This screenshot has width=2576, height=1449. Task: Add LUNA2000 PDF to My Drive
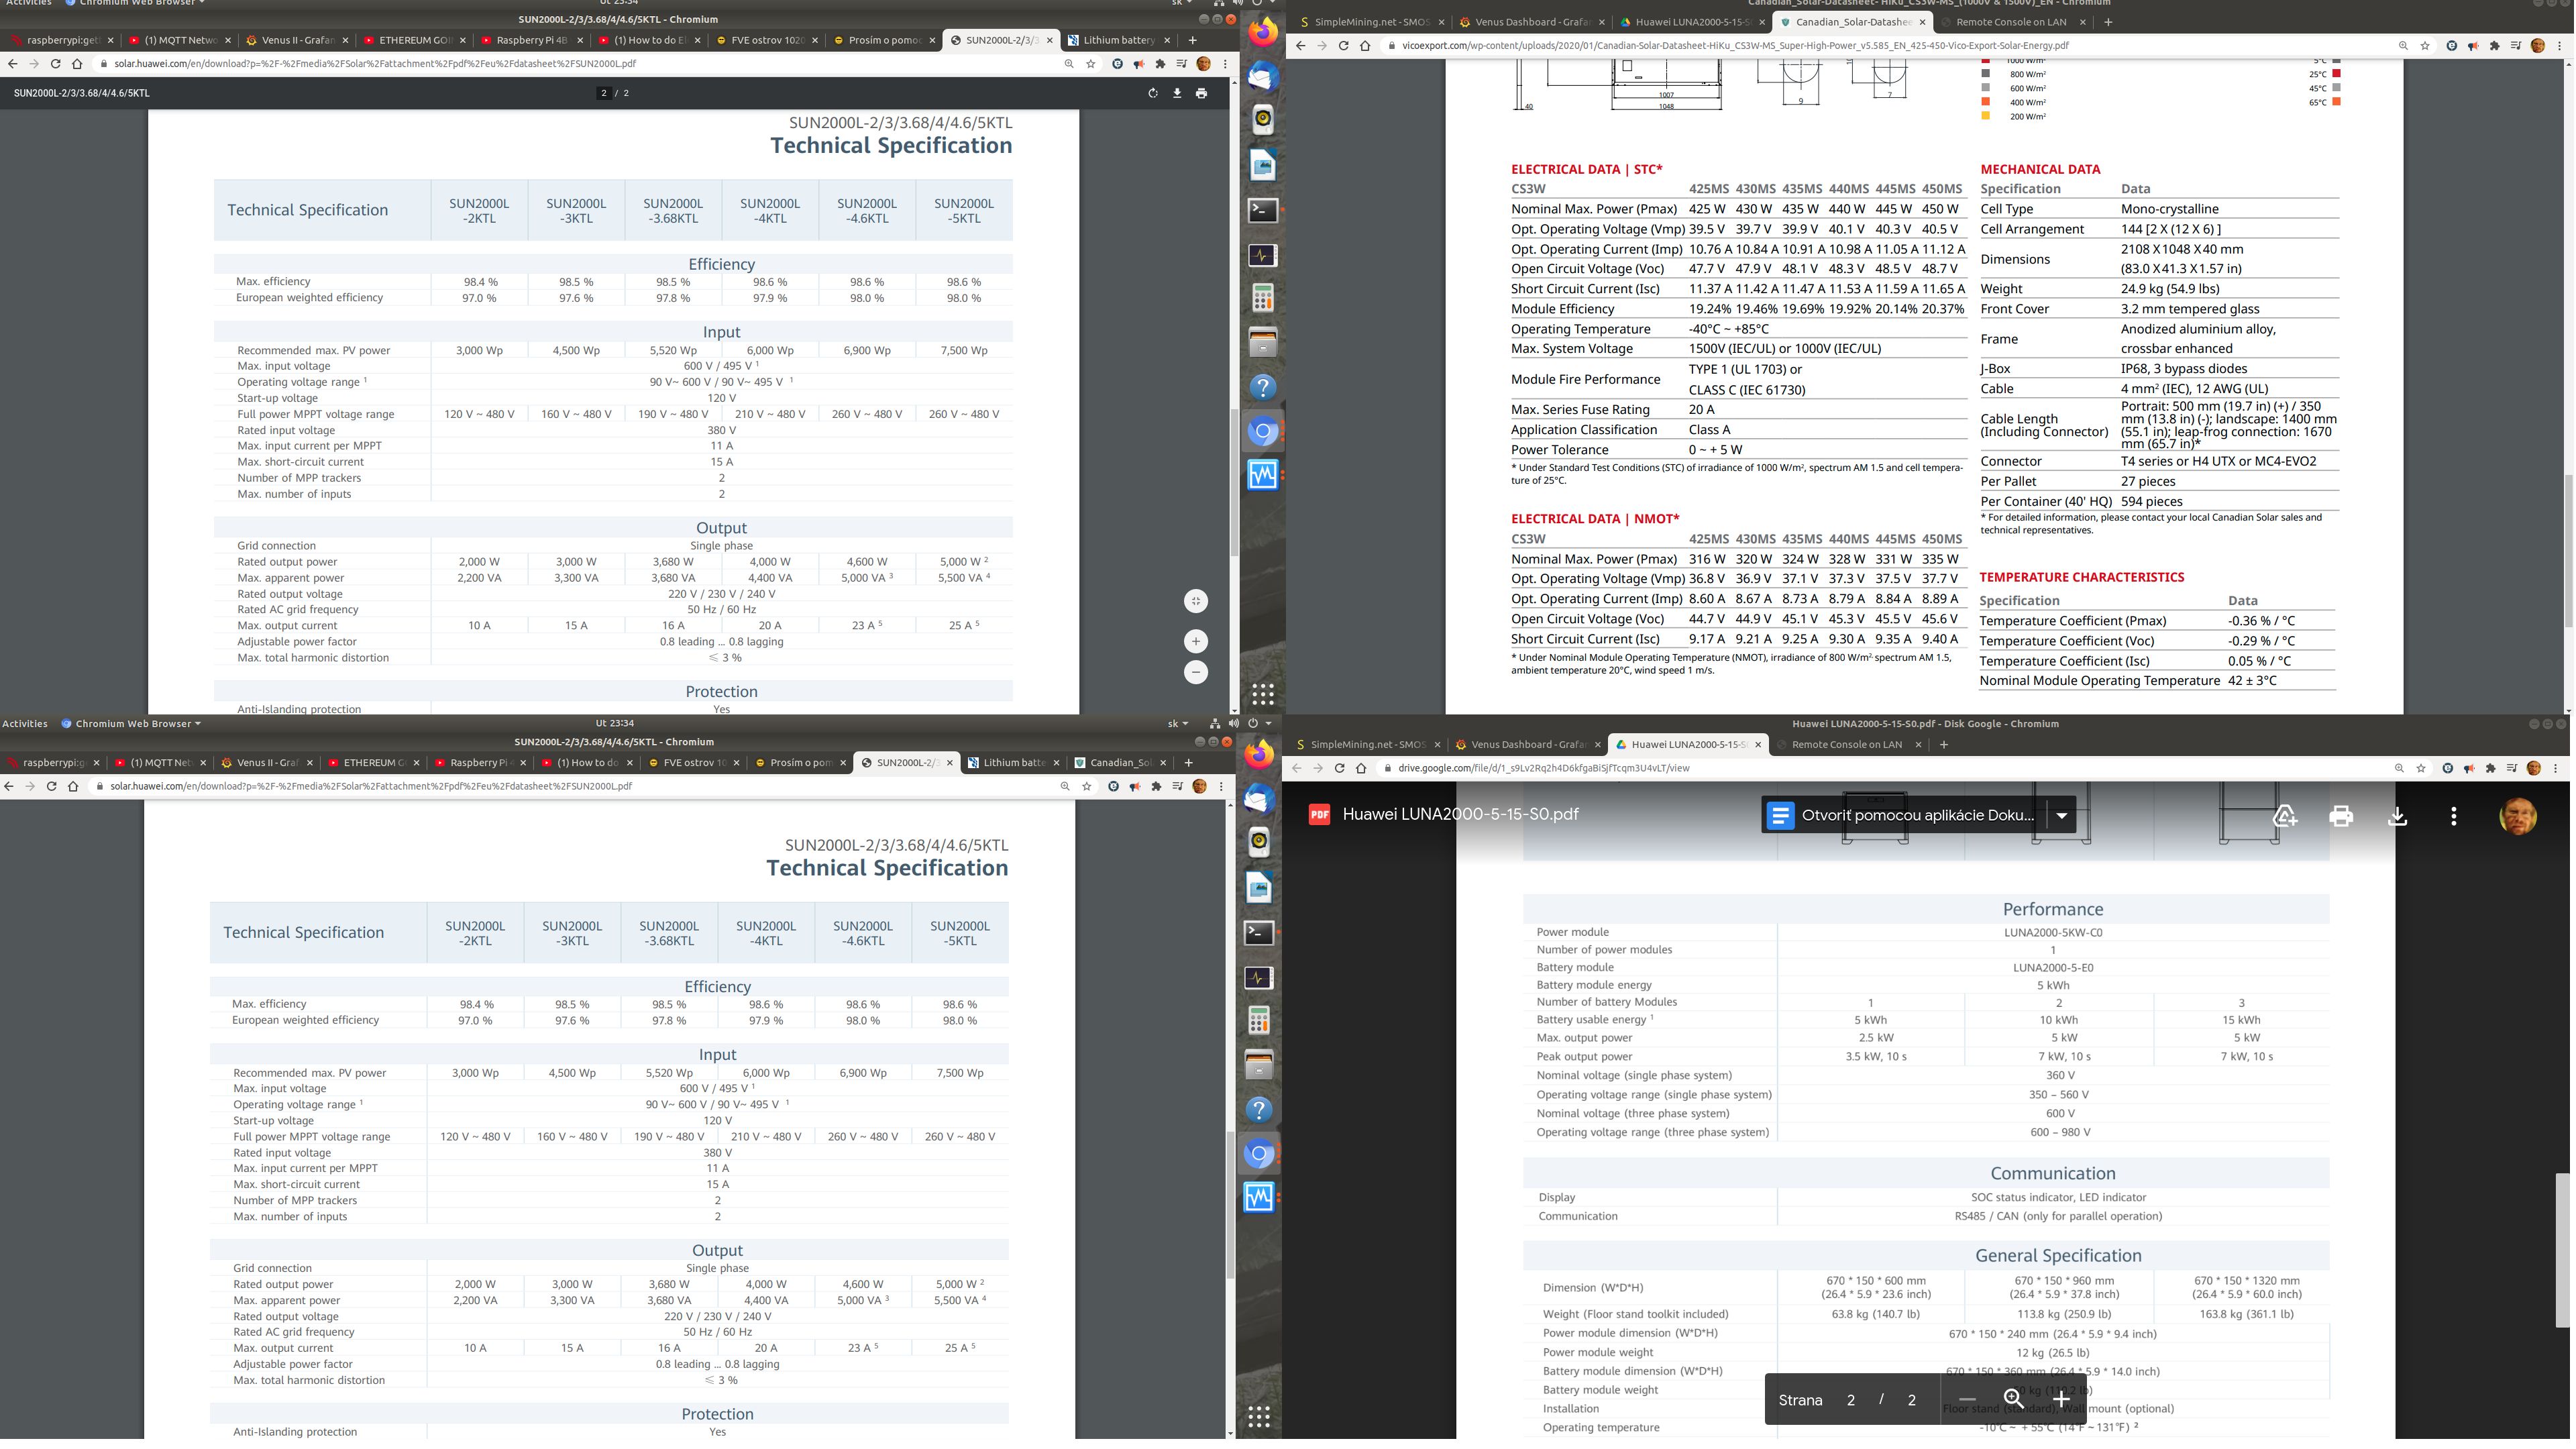pos(2285,816)
